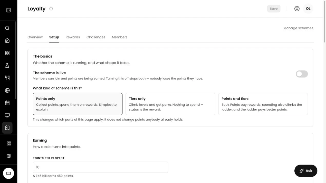Image resolution: width=326 pixels, height=183 pixels.
Task: Open the Manage schemes link
Action: click(x=298, y=28)
